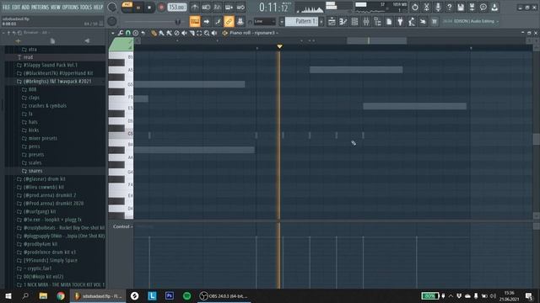Toggle the orange link/multilink controllers button
This screenshot has width=540, height=303.
click(x=229, y=22)
